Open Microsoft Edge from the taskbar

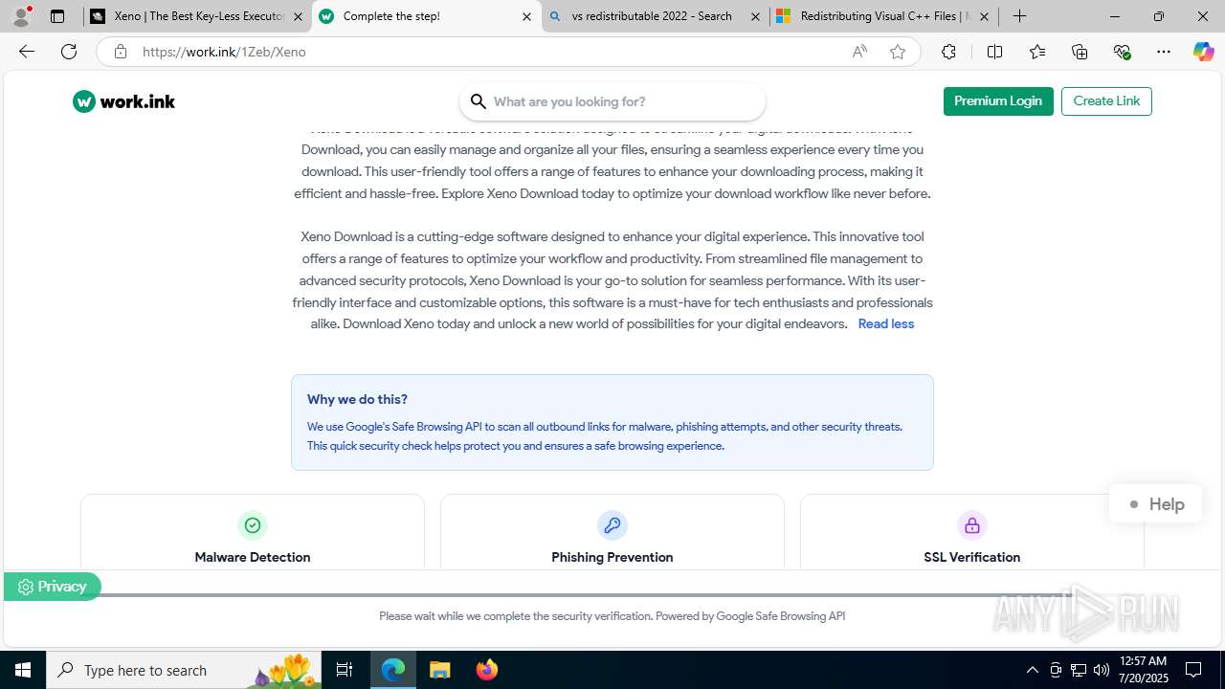pyautogui.click(x=393, y=670)
